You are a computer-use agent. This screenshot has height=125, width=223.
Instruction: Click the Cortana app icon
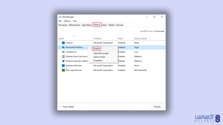(63, 43)
